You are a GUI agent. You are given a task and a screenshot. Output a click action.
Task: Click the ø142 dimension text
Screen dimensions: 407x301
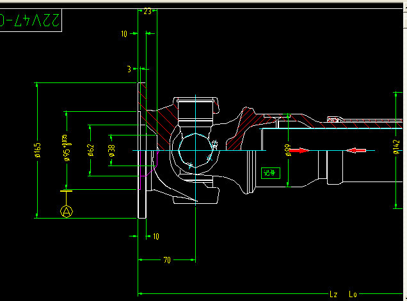pos(396,146)
